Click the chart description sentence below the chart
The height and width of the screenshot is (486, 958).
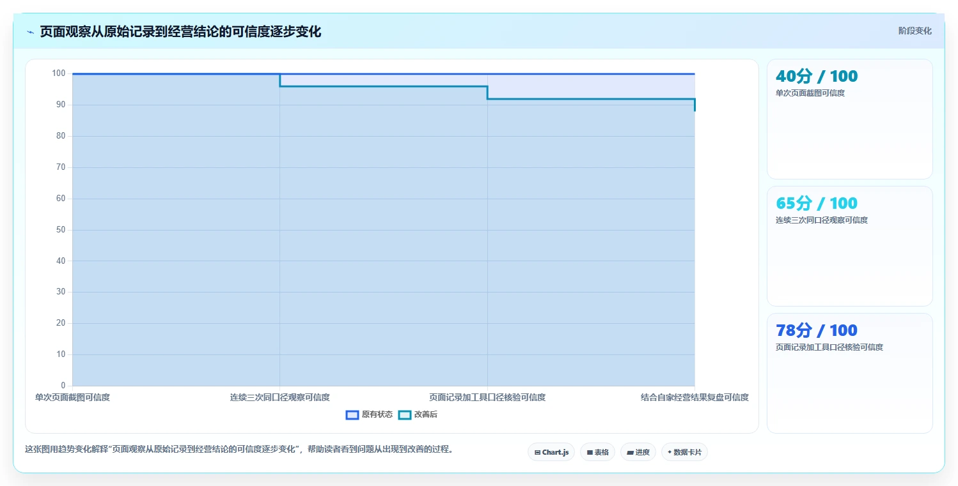pos(240,449)
